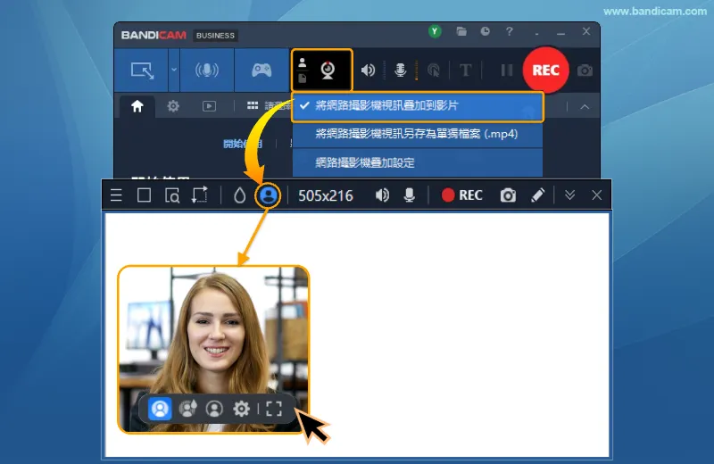The width and height of the screenshot is (714, 464).
Task: Select the rectangle area icon on recording toolbar
Action: click(144, 195)
